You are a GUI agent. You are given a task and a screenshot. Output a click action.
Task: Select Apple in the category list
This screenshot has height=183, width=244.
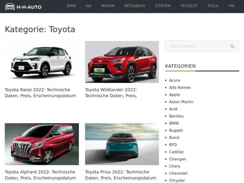tap(174, 95)
